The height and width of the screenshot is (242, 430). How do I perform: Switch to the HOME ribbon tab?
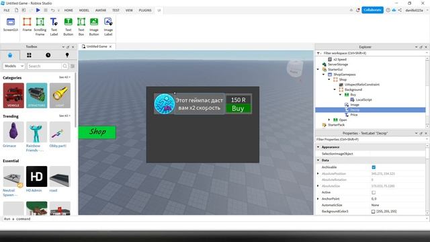click(x=69, y=10)
